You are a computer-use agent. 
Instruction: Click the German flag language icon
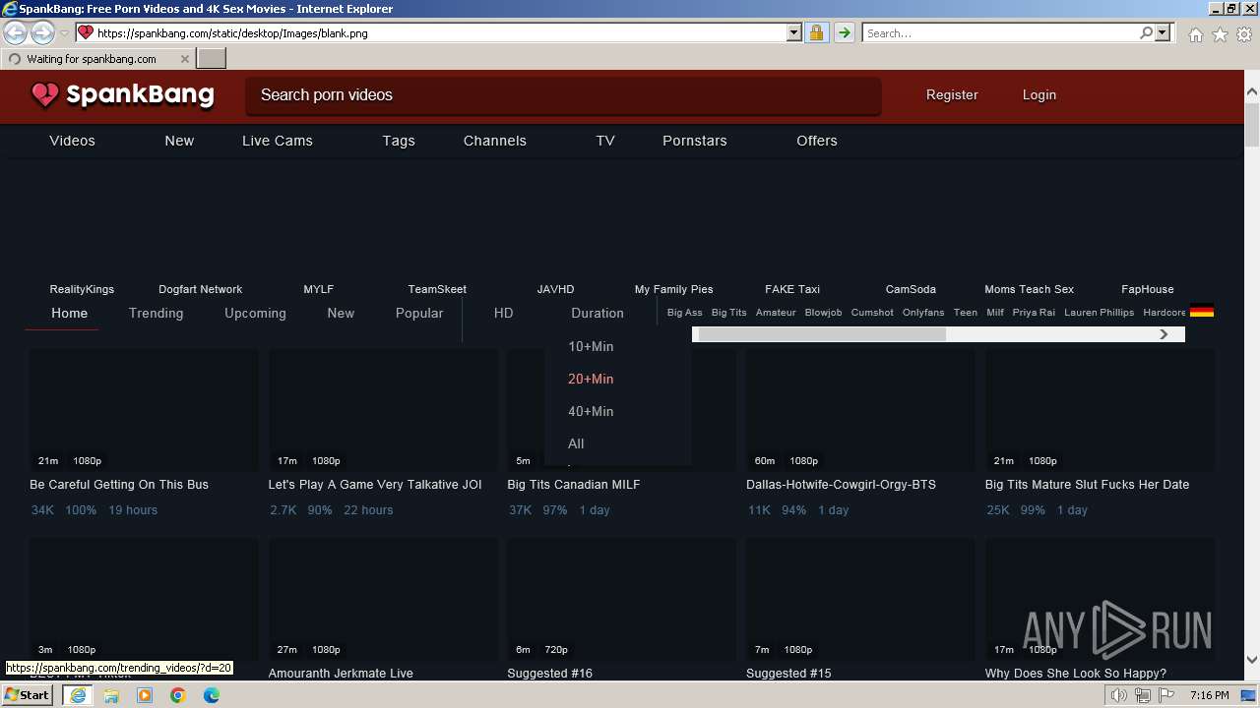[1201, 312]
